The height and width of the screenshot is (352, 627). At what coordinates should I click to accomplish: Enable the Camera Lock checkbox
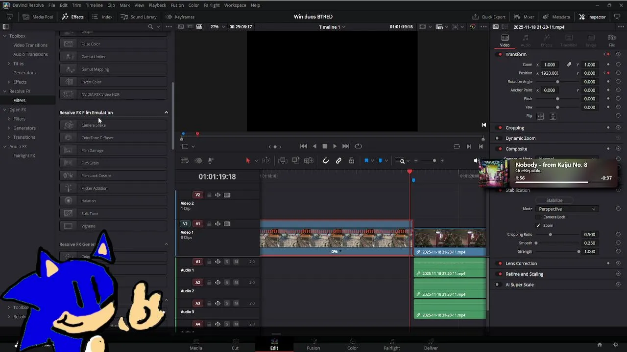(538, 217)
